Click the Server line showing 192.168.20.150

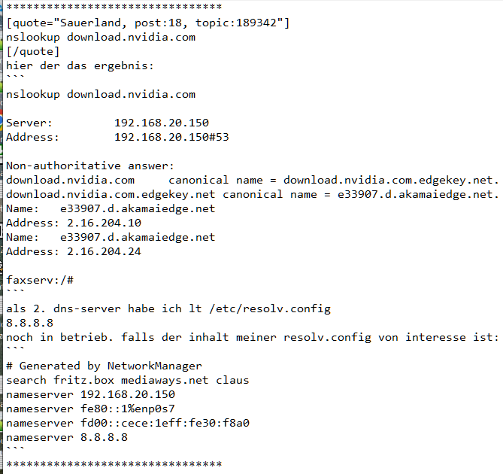point(108,123)
